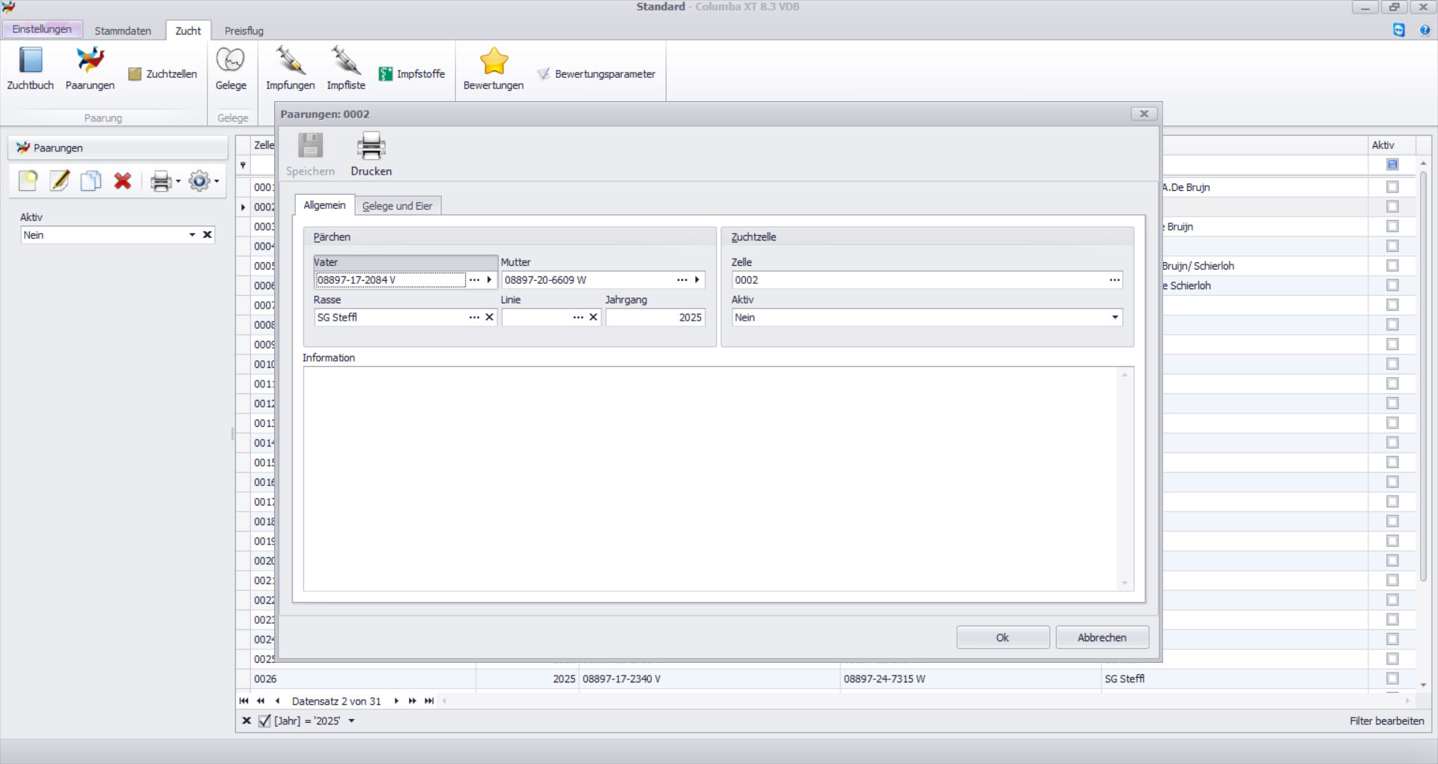Toggle Aktiv checkbox for A.De Brujn row
1438x764 pixels.
(x=1392, y=187)
